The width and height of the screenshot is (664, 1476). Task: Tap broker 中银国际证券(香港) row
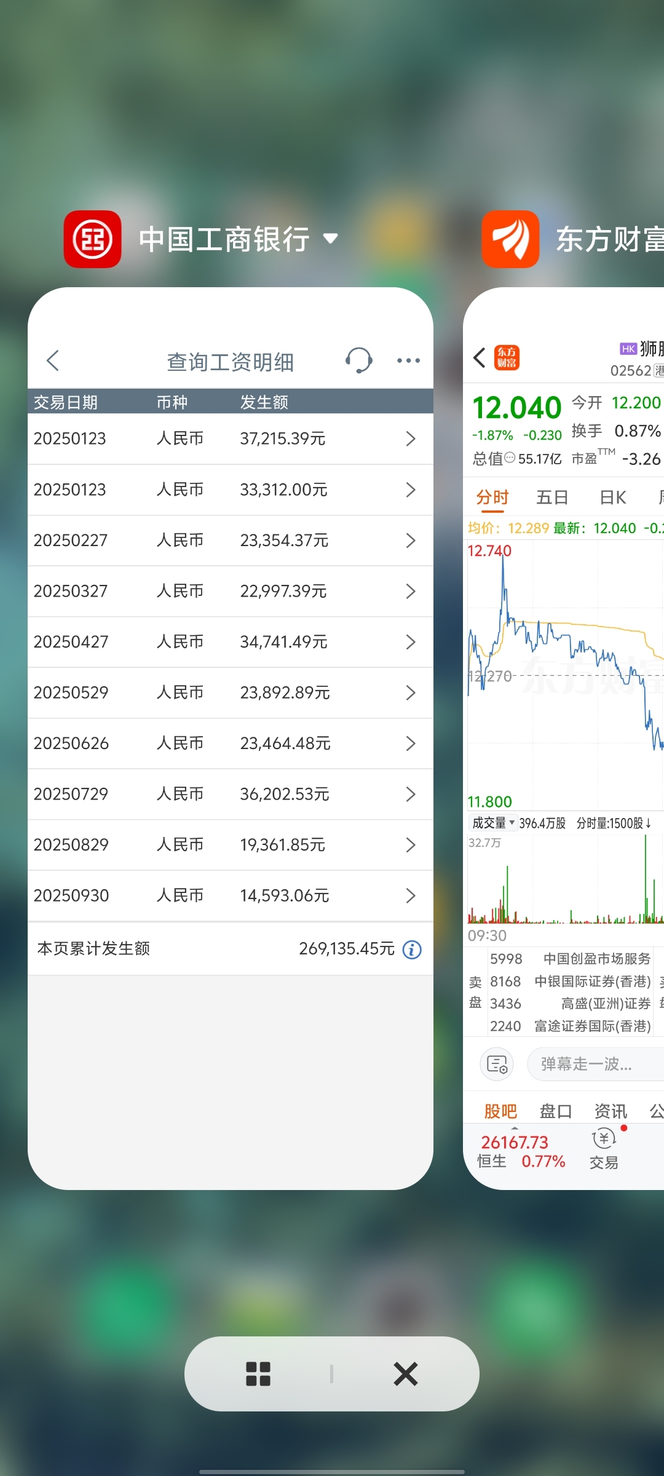(x=571, y=982)
